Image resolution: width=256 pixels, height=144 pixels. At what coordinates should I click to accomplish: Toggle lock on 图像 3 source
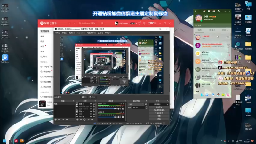[94, 104]
